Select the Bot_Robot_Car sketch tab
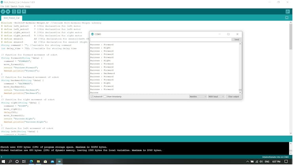 (11, 18)
